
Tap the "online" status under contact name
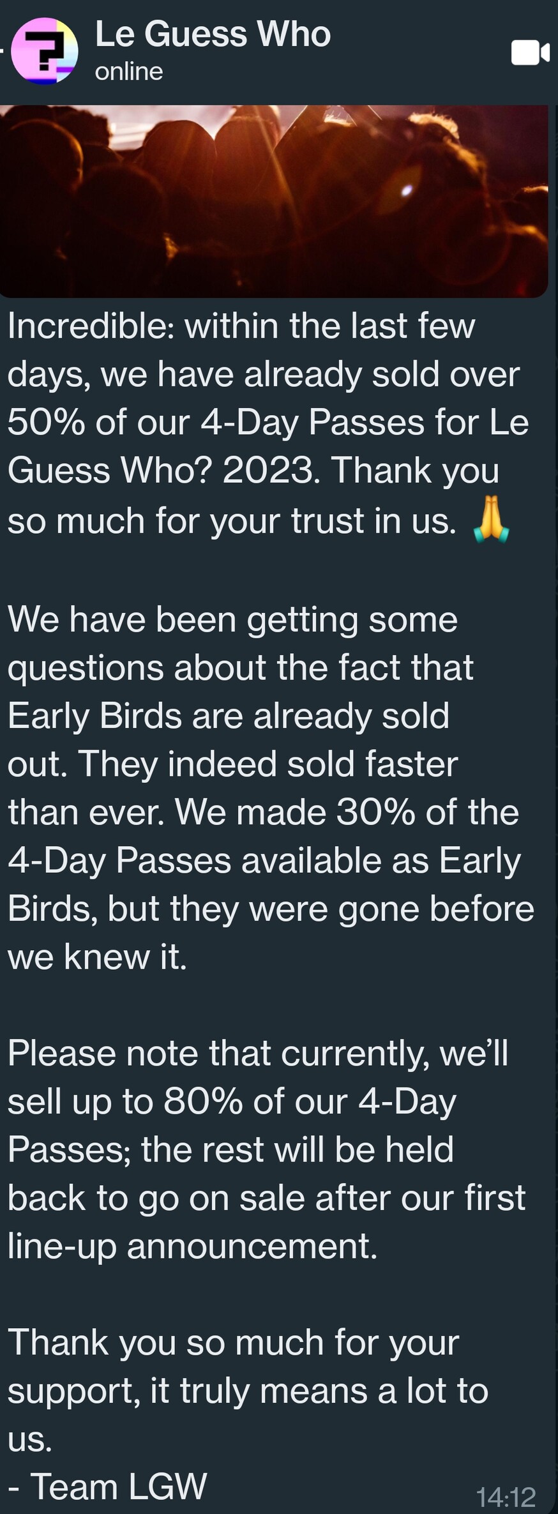pos(129,72)
